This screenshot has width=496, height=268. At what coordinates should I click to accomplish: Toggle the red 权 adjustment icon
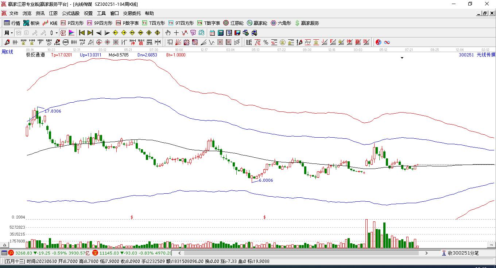[63, 33]
